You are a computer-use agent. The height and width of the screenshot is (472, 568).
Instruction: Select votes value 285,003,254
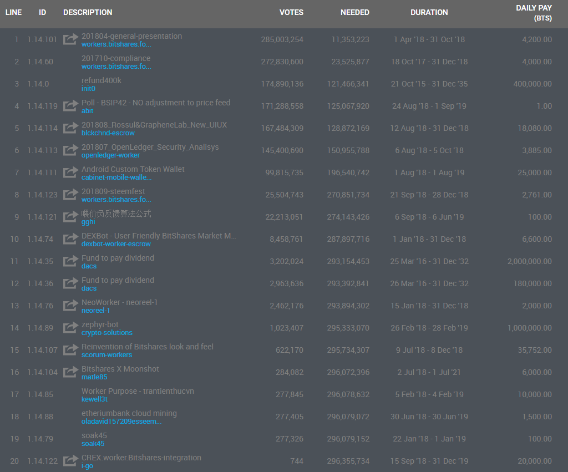point(282,39)
